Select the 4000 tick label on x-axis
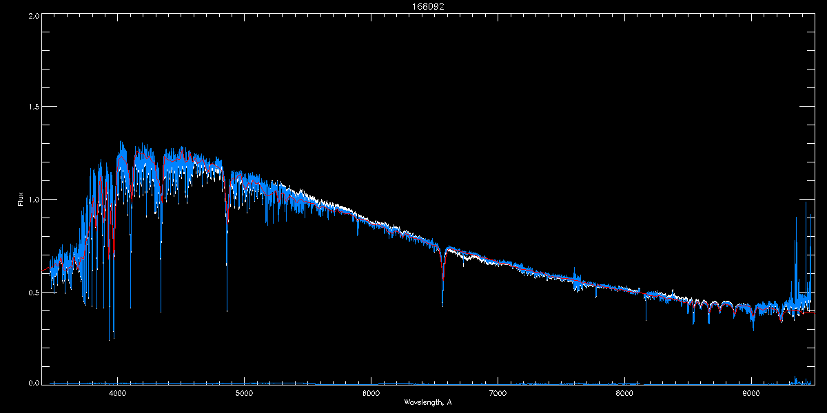 (x=117, y=393)
